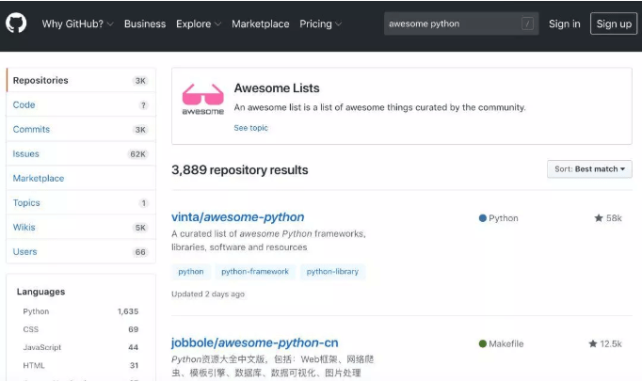642x382 pixels.
Task: Filter results by JavaScript language
Action: click(81, 347)
